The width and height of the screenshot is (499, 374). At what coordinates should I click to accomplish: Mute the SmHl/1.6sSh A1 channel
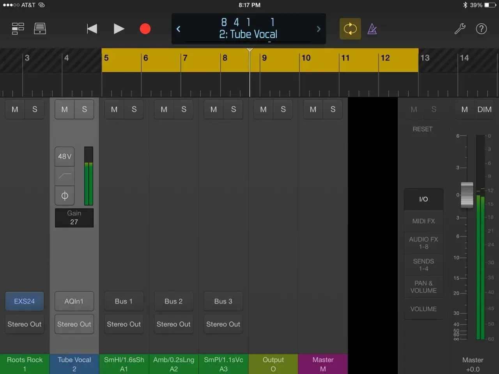click(114, 109)
